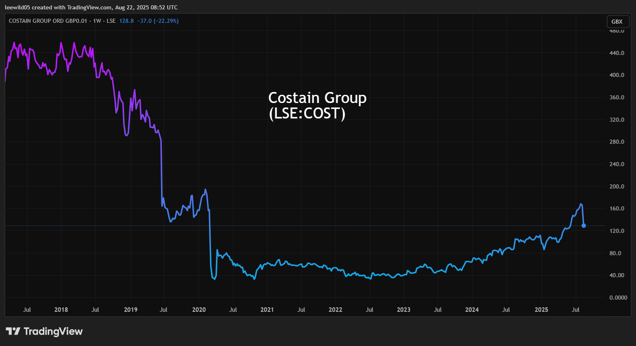Click the 2022 time axis label
The height and width of the screenshot is (346, 636).
(x=335, y=310)
